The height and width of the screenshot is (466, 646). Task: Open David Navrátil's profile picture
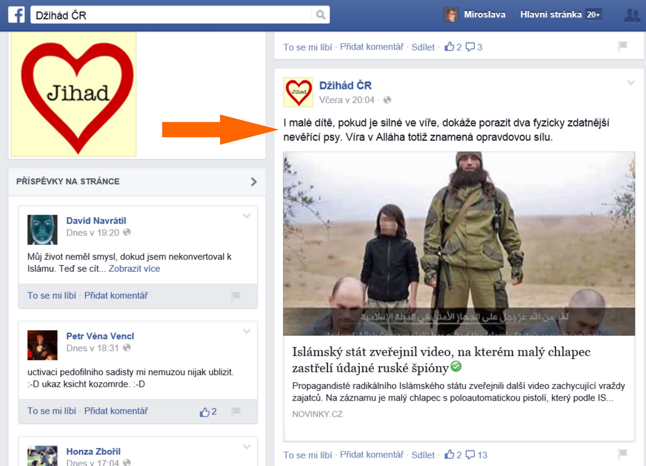[42, 230]
